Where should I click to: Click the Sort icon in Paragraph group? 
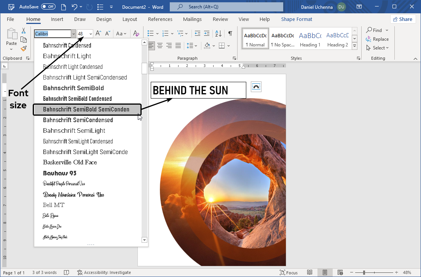pos(218,33)
